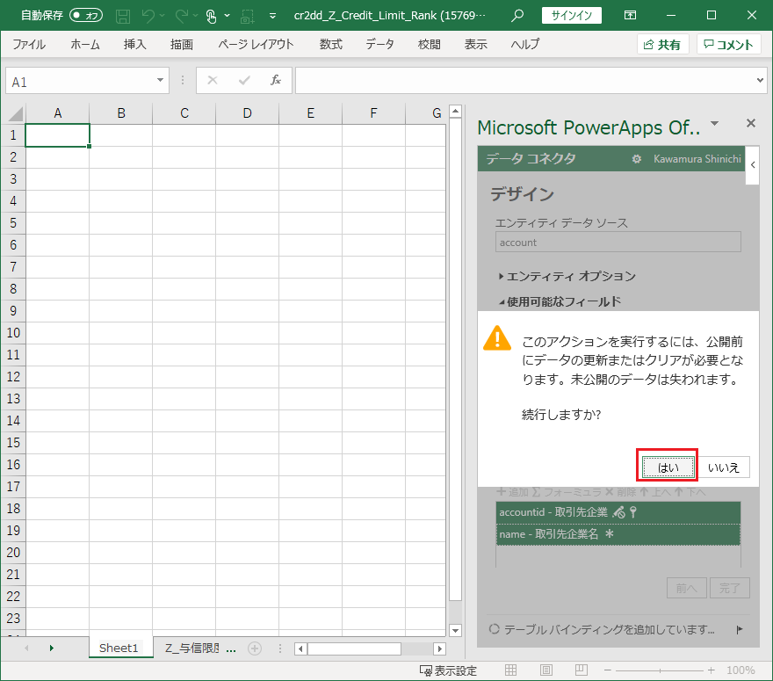Toggle the AutoSave switch
Screen dimensions: 773x681
[x=86, y=15]
